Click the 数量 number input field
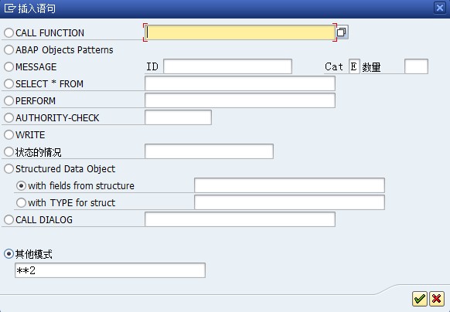 pyautogui.click(x=416, y=66)
